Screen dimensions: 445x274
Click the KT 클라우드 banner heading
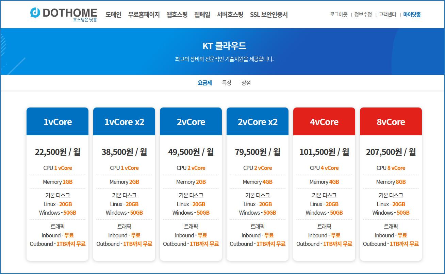click(224, 46)
